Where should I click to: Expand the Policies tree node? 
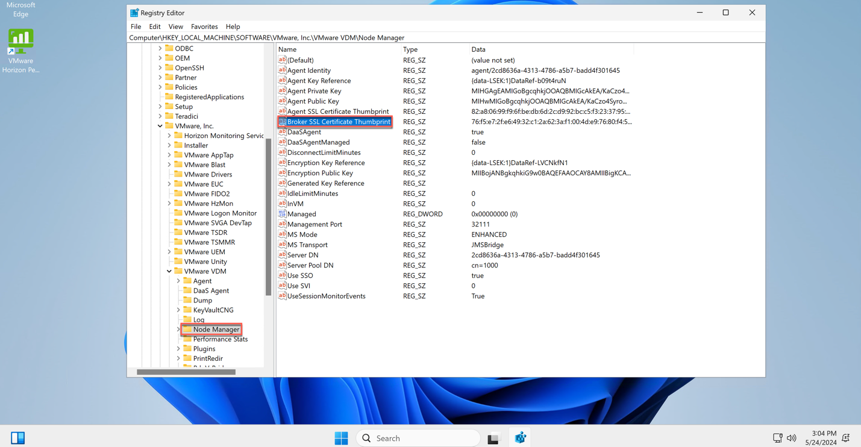[160, 87]
